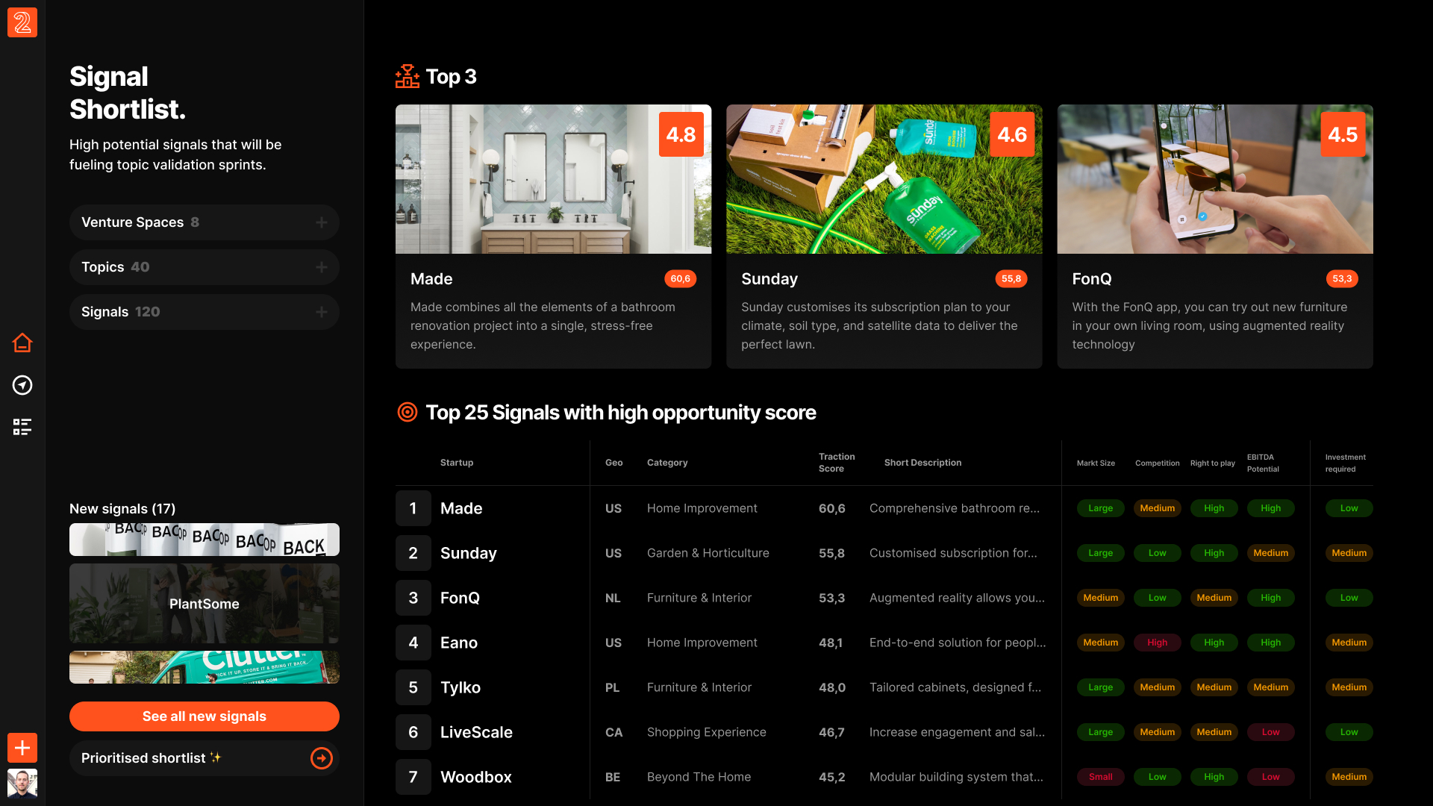Screen dimensions: 1433x806
Task: Sort by the Startup column header
Action: 457,463
